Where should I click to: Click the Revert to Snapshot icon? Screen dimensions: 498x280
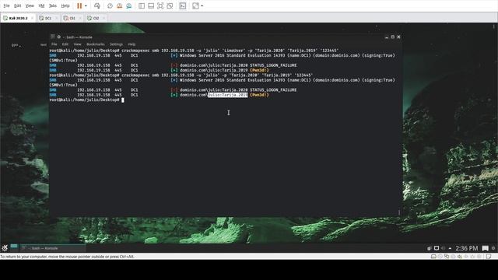[119, 5]
